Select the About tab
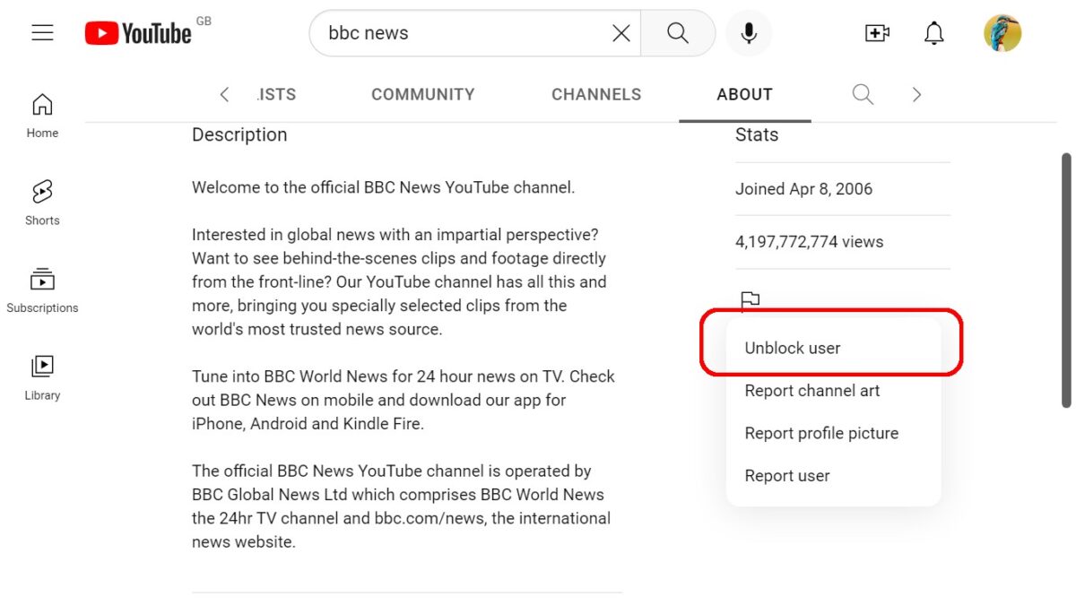This screenshot has width=1076, height=605. pos(745,94)
